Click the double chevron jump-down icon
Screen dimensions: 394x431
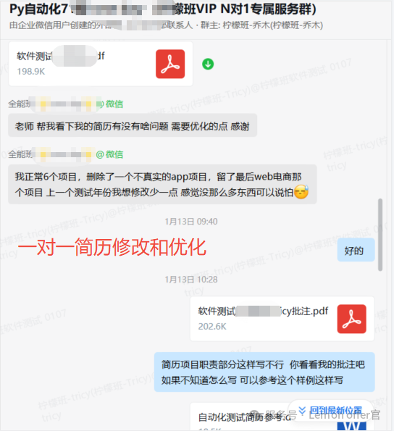(x=302, y=411)
